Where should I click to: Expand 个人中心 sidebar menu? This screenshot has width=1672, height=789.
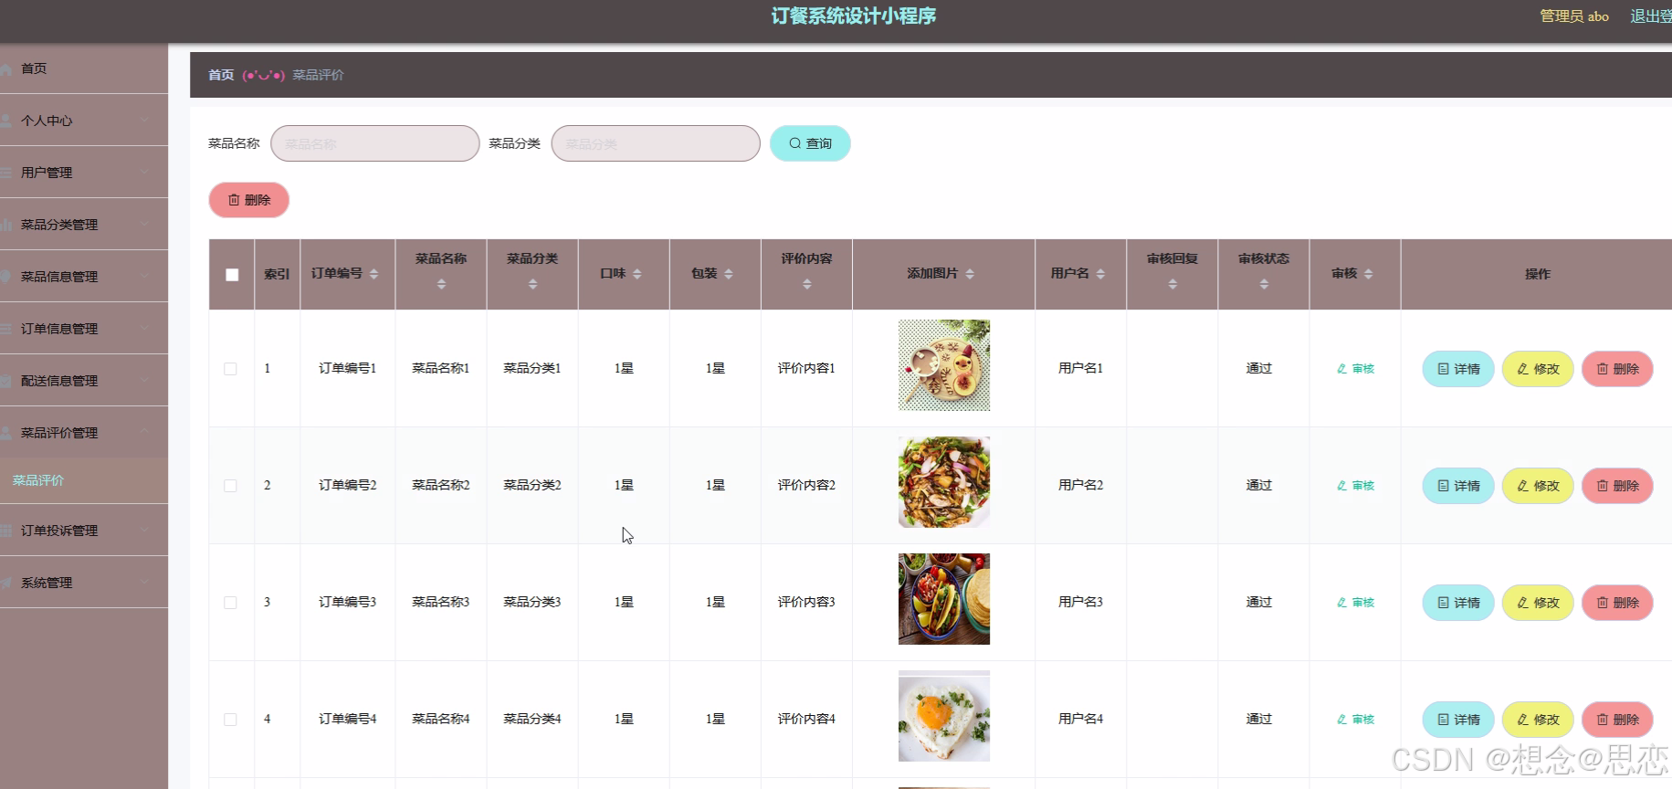[x=84, y=121]
